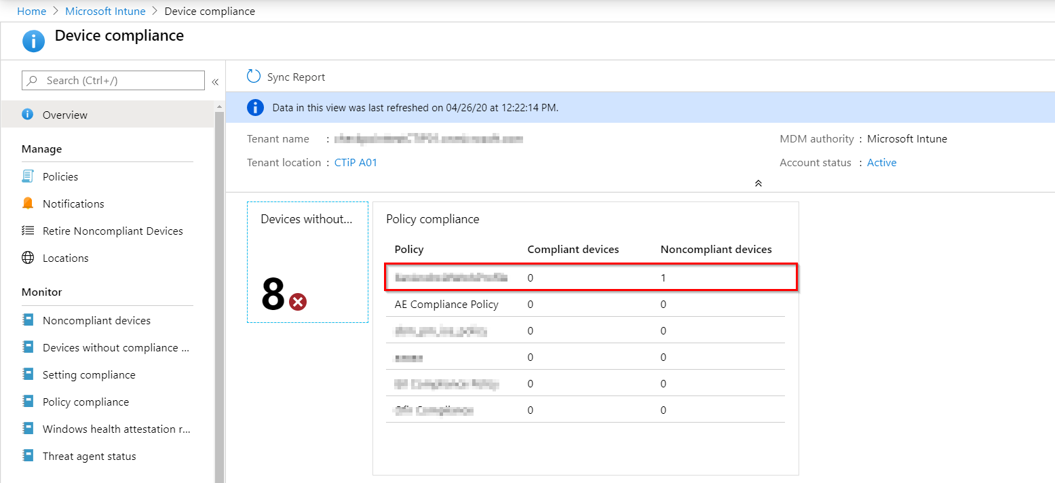Select the AE Compliance Policy row

click(446, 305)
